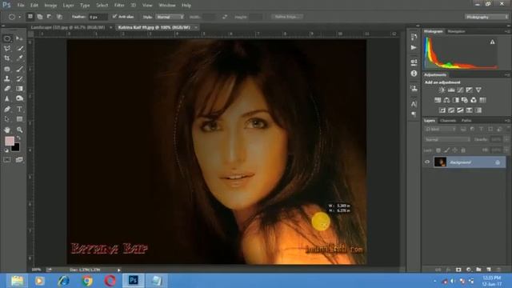512x288 pixels.
Task: Add a Color Balance adjustment
Action: click(446, 100)
